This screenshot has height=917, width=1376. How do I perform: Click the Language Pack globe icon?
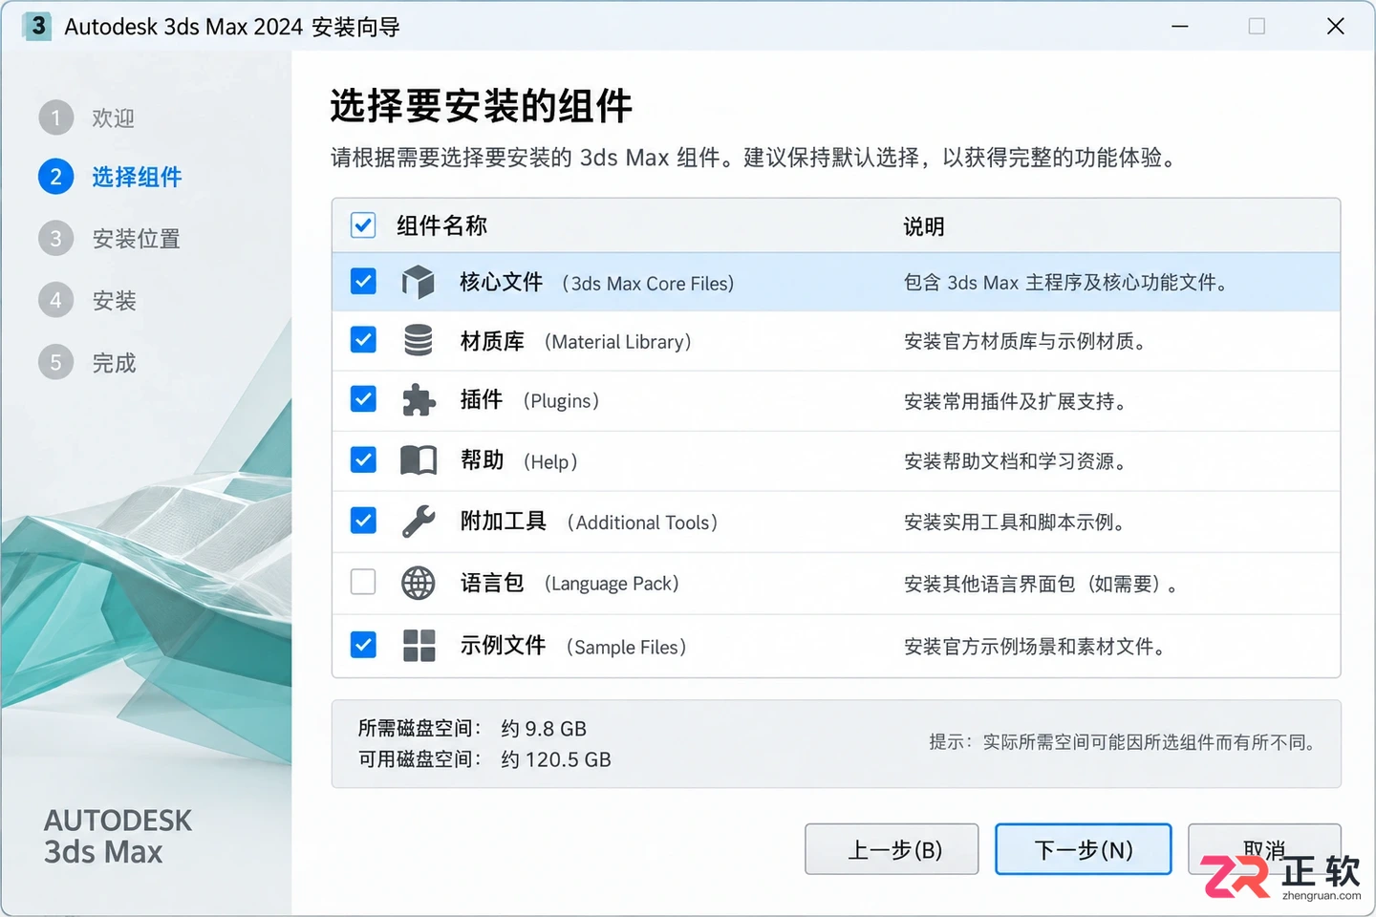[x=418, y=583]
